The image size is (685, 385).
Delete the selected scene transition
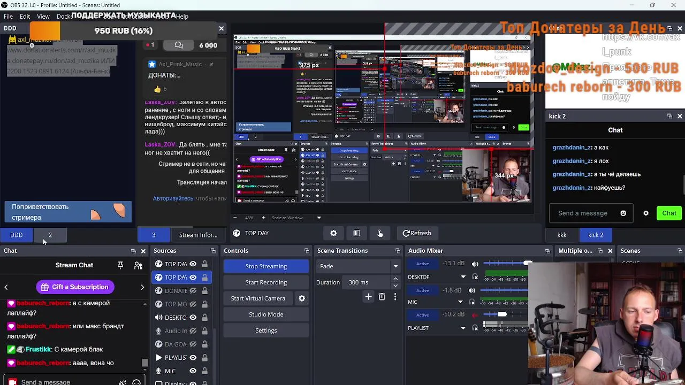click(382, 297)
